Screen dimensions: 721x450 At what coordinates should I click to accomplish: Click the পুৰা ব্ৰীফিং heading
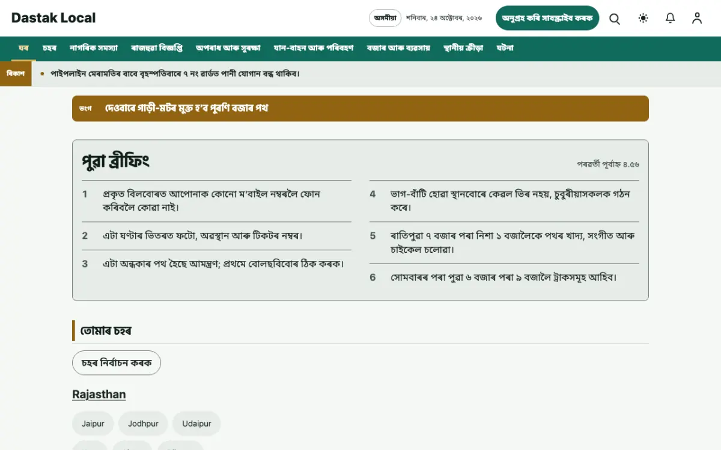click(x=115, y=161)
